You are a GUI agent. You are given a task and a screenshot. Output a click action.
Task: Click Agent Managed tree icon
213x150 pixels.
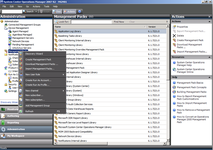click(x=10, y=31)
